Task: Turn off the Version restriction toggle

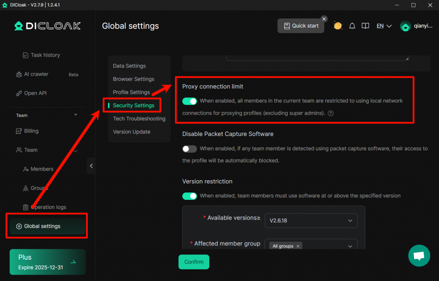Action: click(x=189, y=196)
